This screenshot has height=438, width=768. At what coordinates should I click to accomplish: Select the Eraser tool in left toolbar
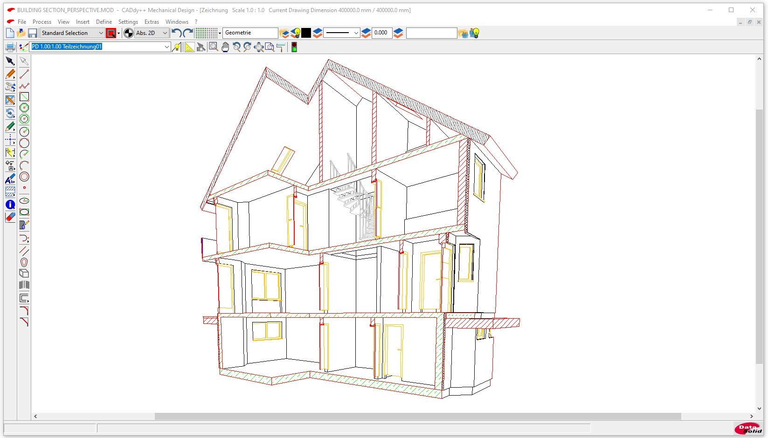click(10, 217)
